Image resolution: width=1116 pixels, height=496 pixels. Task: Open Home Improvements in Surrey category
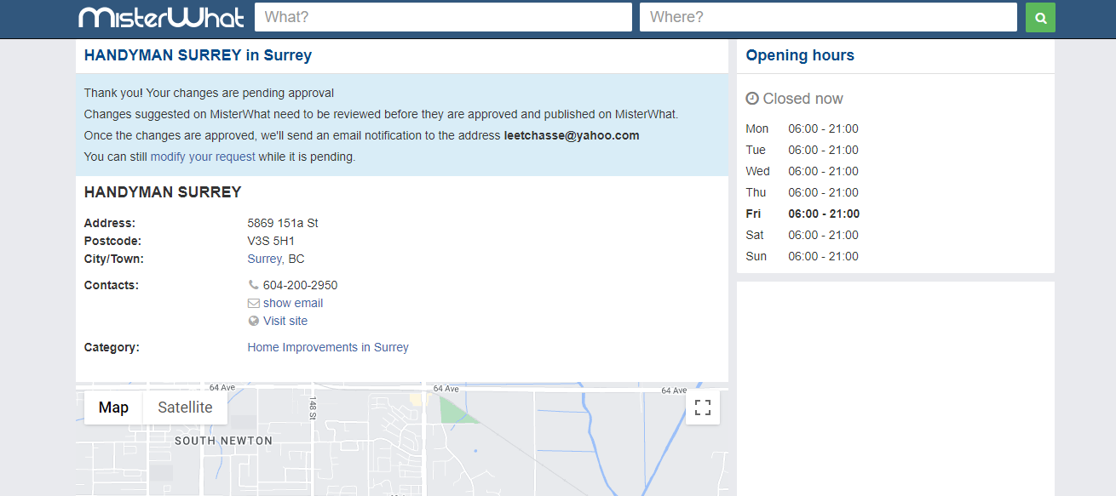tap(328, 347)
